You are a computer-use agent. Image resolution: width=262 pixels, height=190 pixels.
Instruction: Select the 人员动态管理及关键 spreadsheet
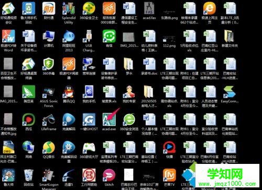tap(210, 92)
